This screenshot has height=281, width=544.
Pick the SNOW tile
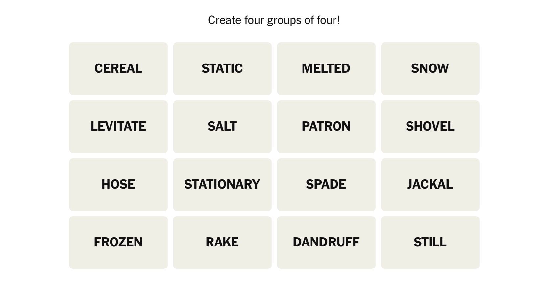pos(430,68)
